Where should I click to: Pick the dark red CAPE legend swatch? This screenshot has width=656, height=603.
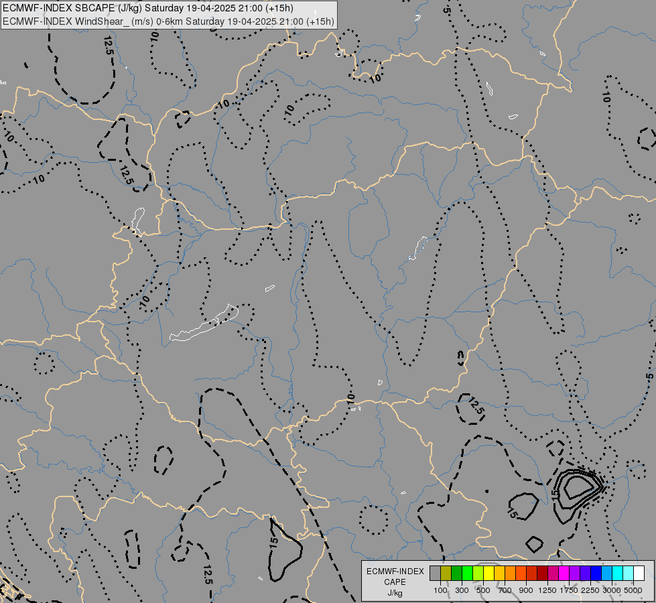click(543, 573)
